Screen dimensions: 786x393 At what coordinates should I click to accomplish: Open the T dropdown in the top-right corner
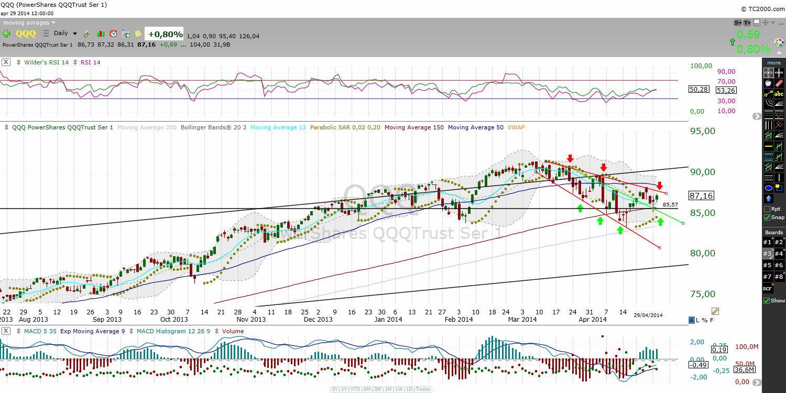pyautogui.click(x=748, y=23)
